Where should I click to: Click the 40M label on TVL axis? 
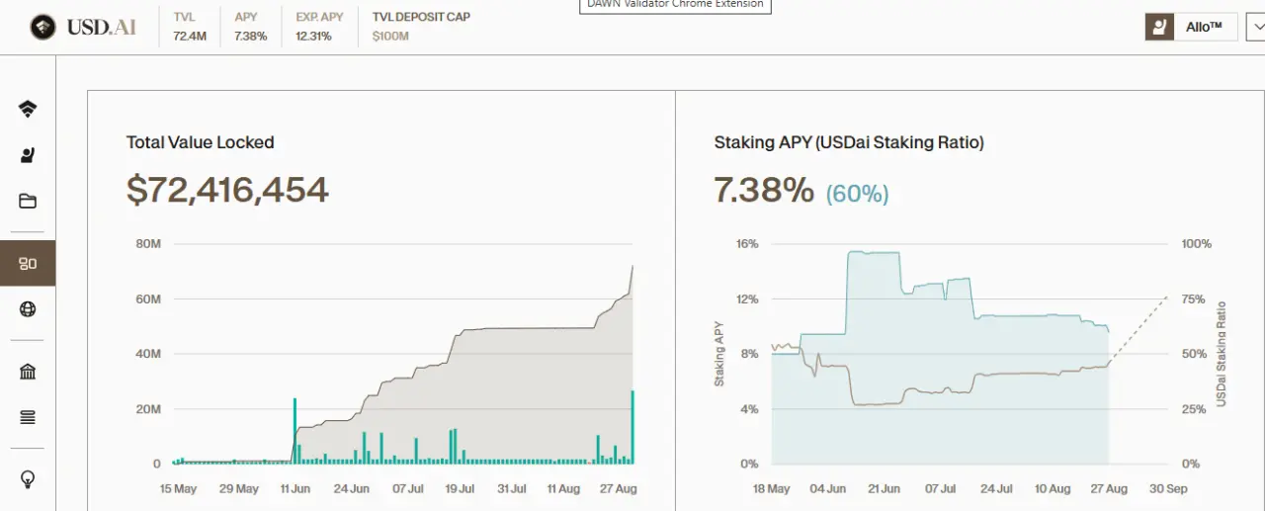[148, 354]
